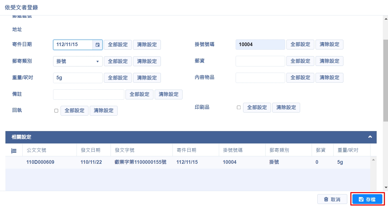This screenshot has width=388, height=206.
Task: Open the calendar picker for 寄件日期
Action: 97,45
